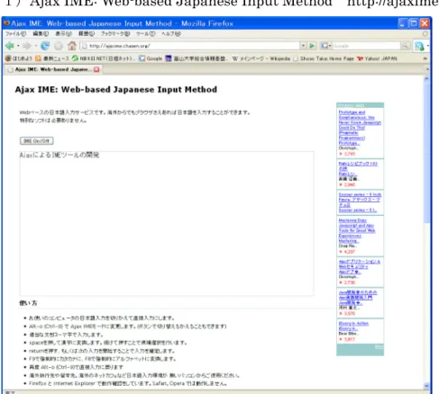
Task: Click the Forward arrow in Firefox toolbar
Action: tap(27, 46)
